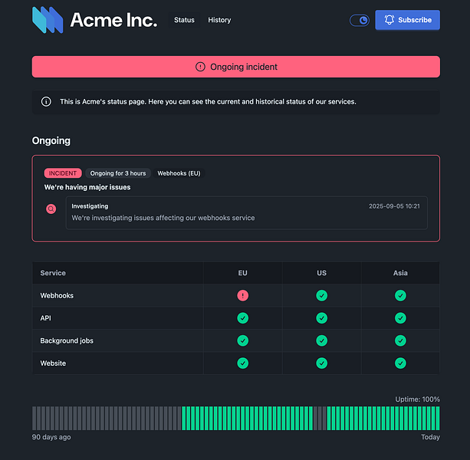Open the Status tab
The height and width of the screenshot is (460, 470).
184,20
